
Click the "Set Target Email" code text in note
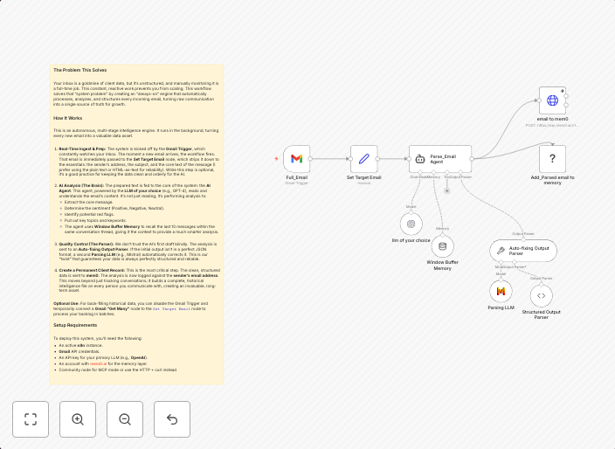(x=171, y=309)
